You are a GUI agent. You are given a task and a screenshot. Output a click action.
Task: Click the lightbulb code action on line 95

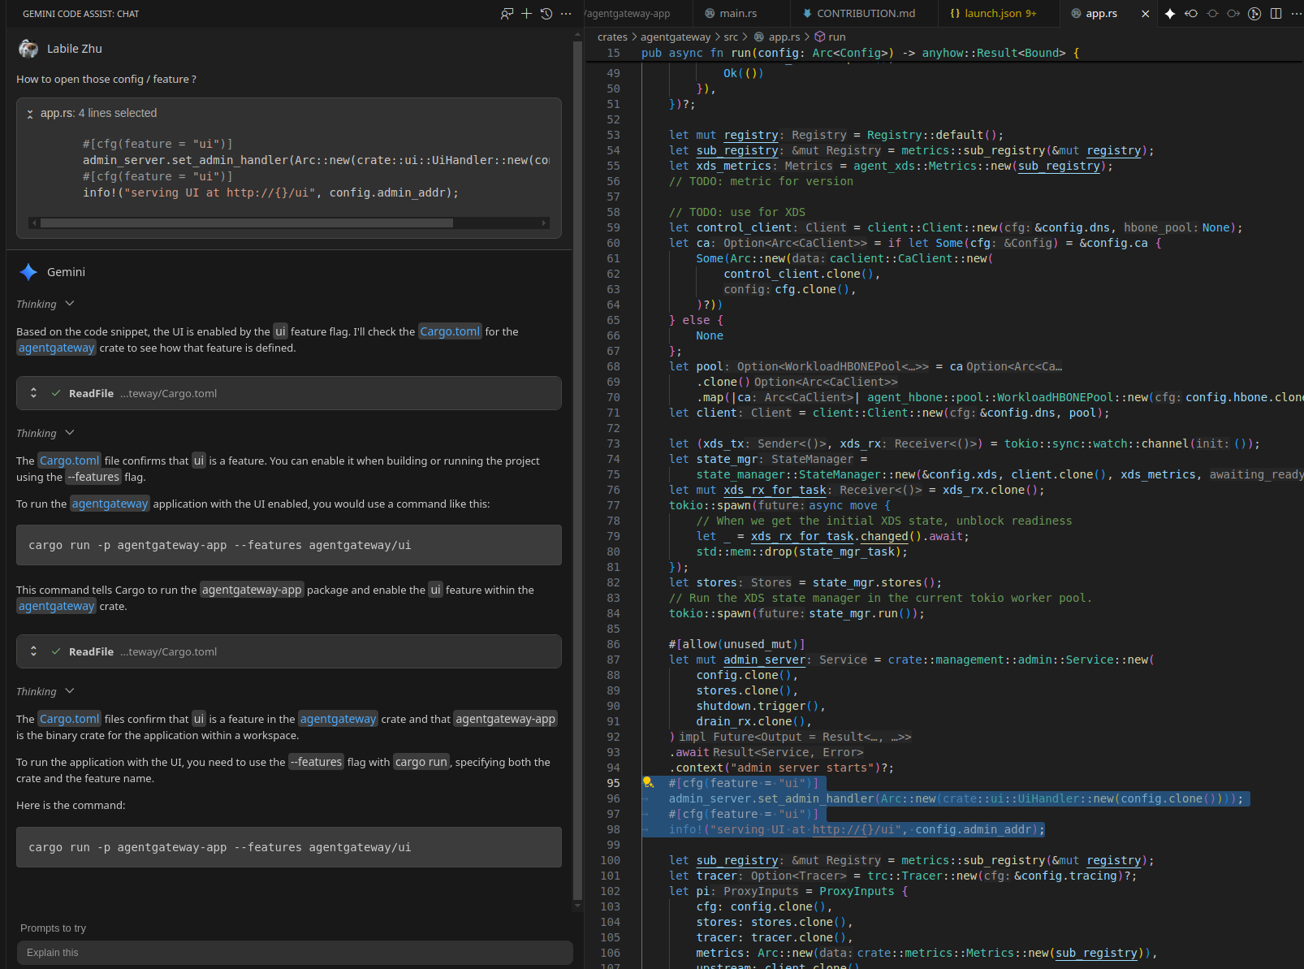coord(648,783)
